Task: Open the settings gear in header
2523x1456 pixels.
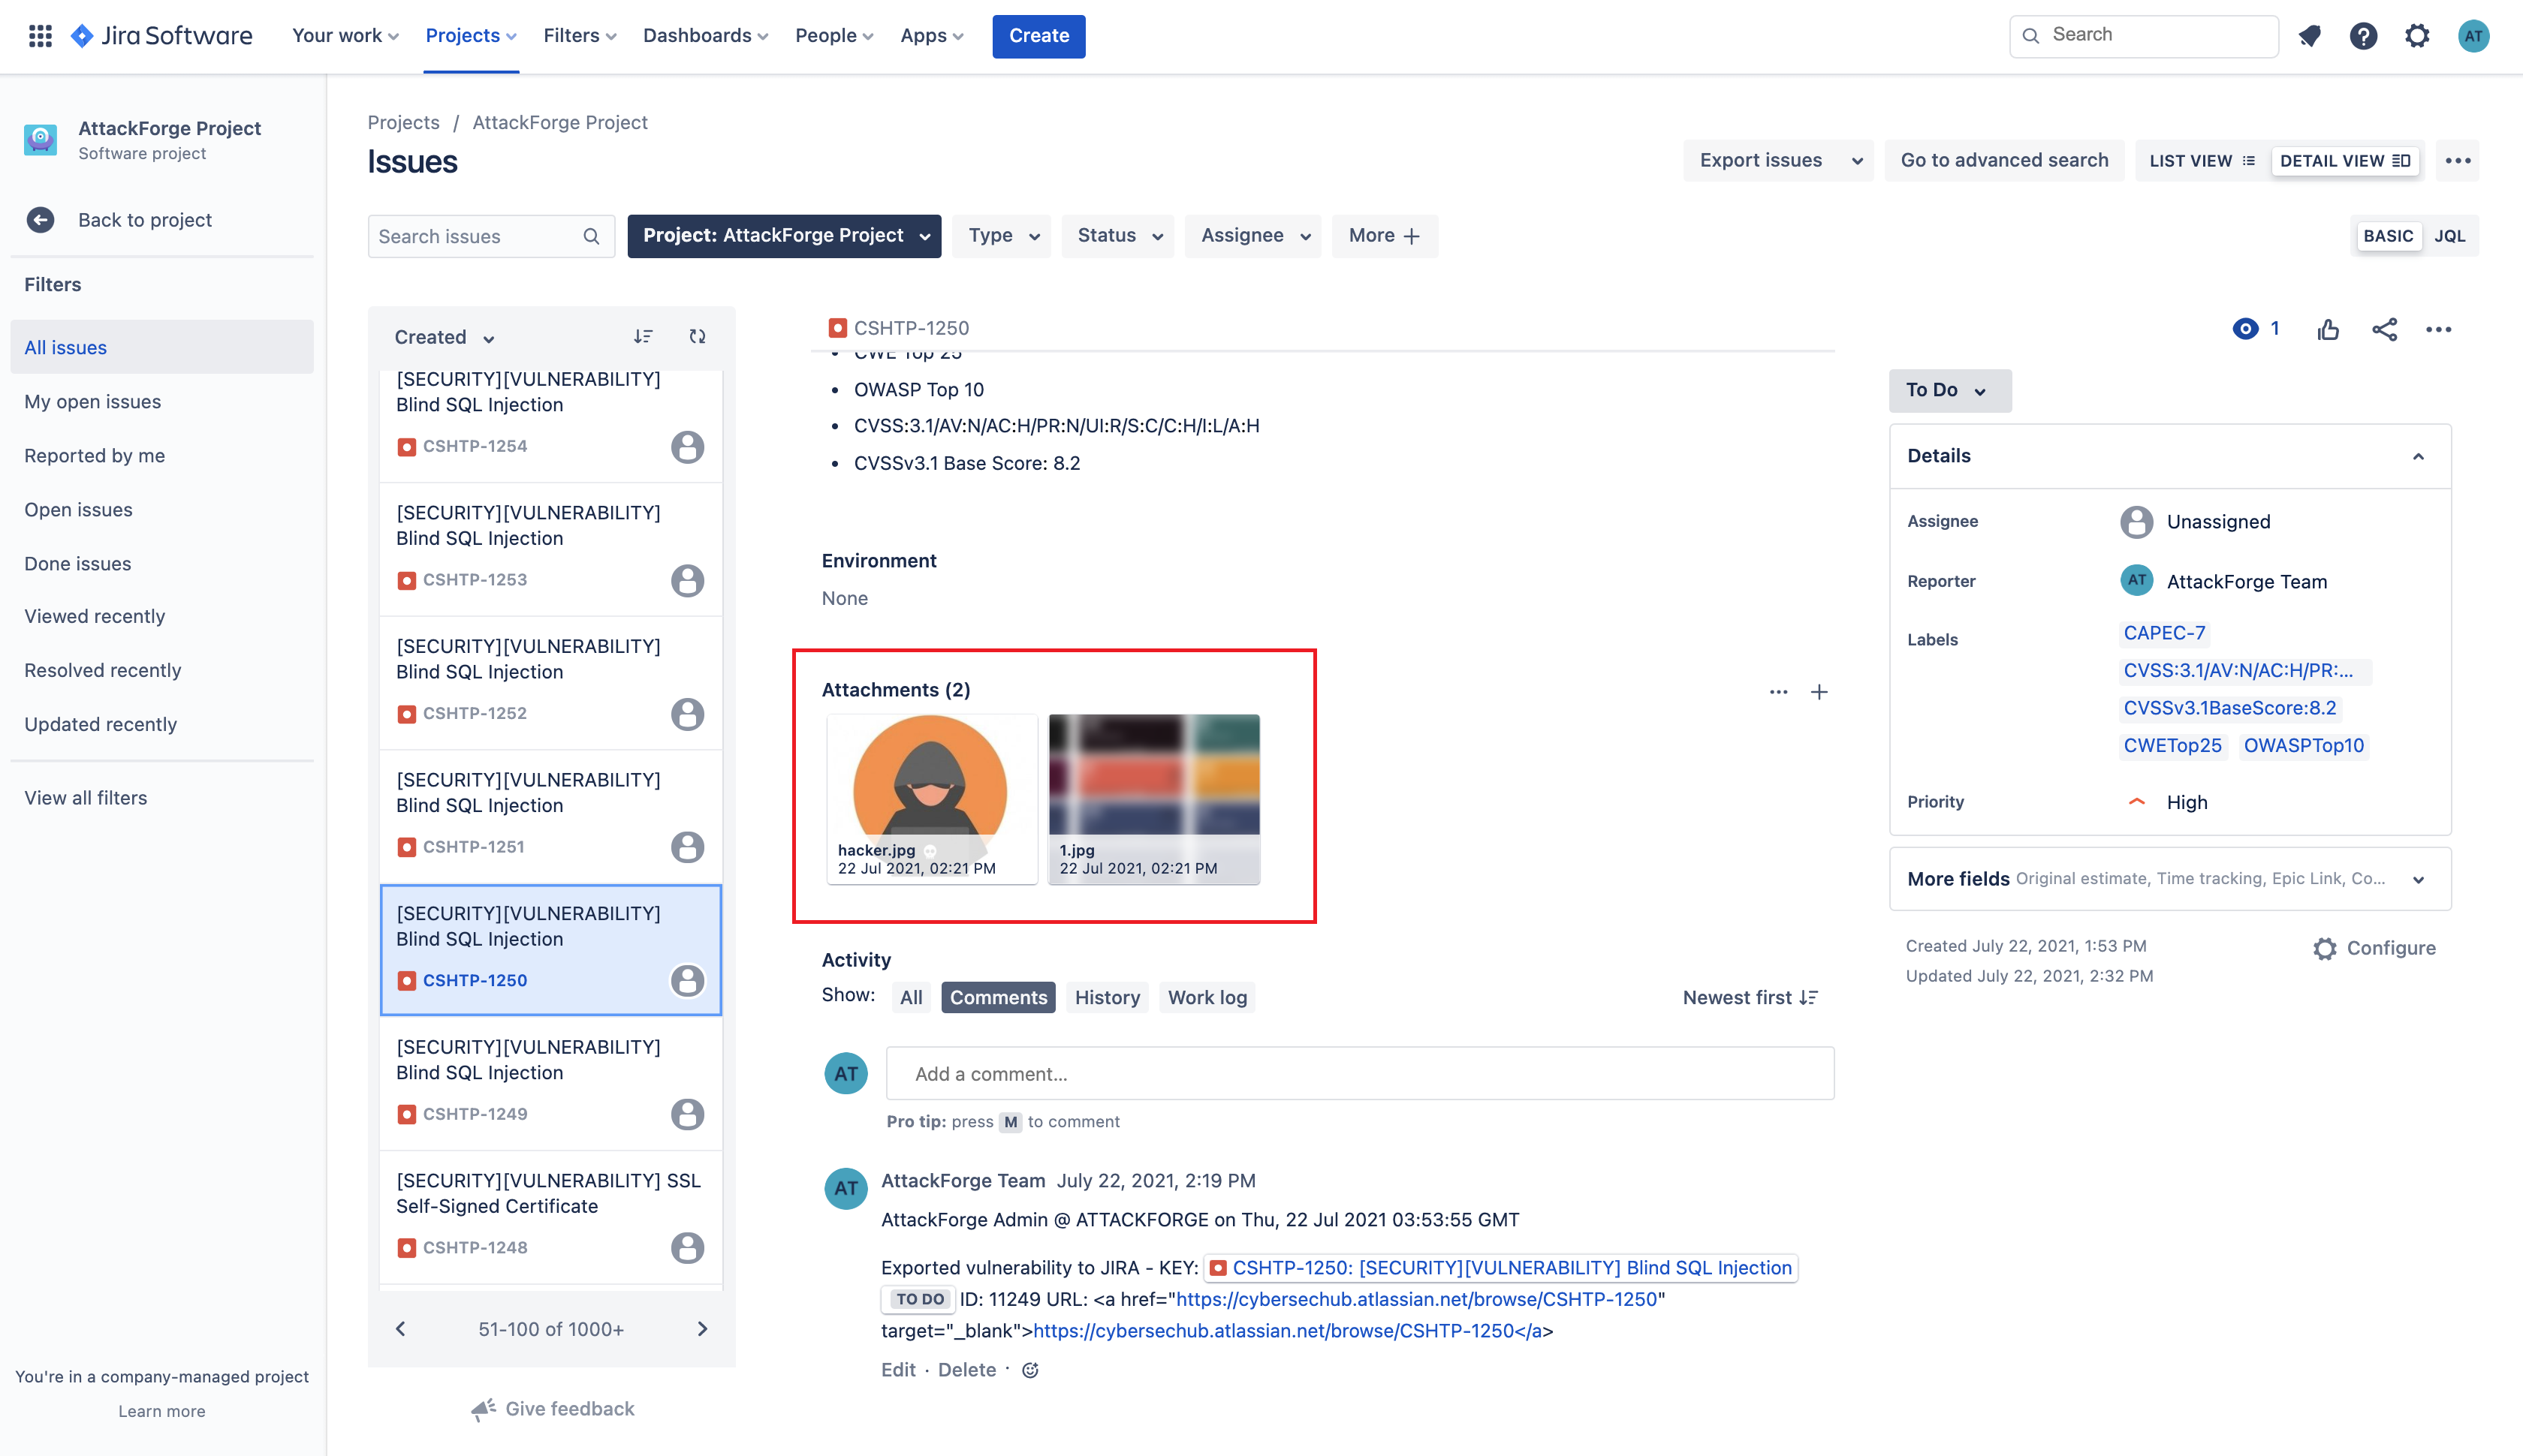Action: (x=2417, y=36)
